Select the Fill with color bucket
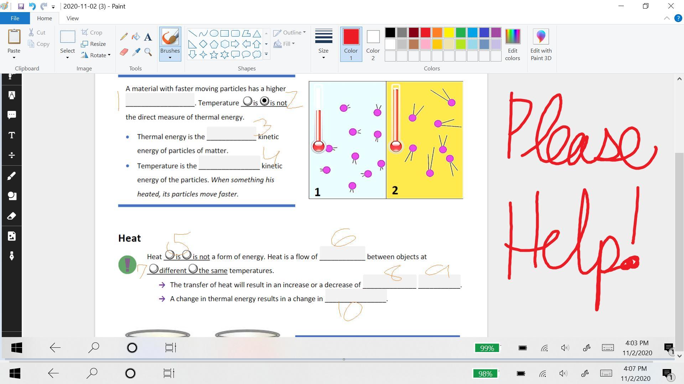 (136, 37)
